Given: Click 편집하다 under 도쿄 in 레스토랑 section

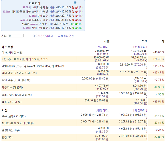Looking at the screenshot, I should 140,47.
